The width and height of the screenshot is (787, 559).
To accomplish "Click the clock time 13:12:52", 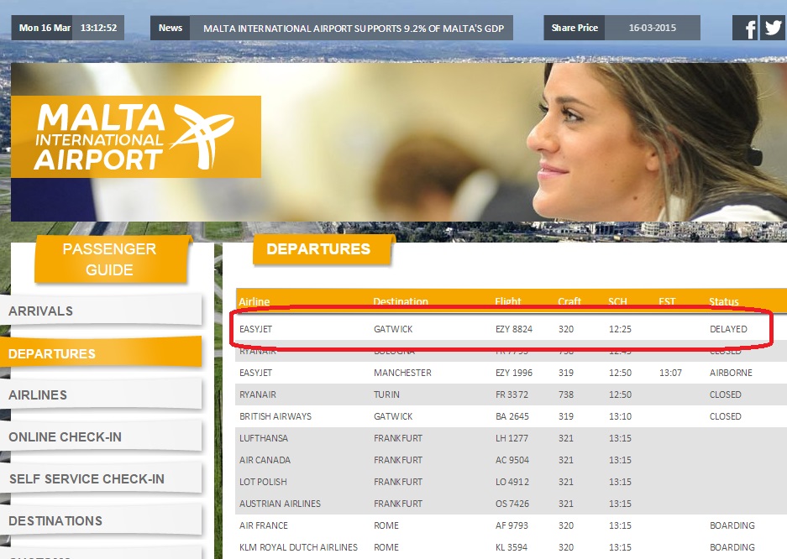I will [x=99, y=28].
